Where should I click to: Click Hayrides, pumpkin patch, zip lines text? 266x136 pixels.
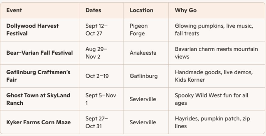(x=213, y=122)
